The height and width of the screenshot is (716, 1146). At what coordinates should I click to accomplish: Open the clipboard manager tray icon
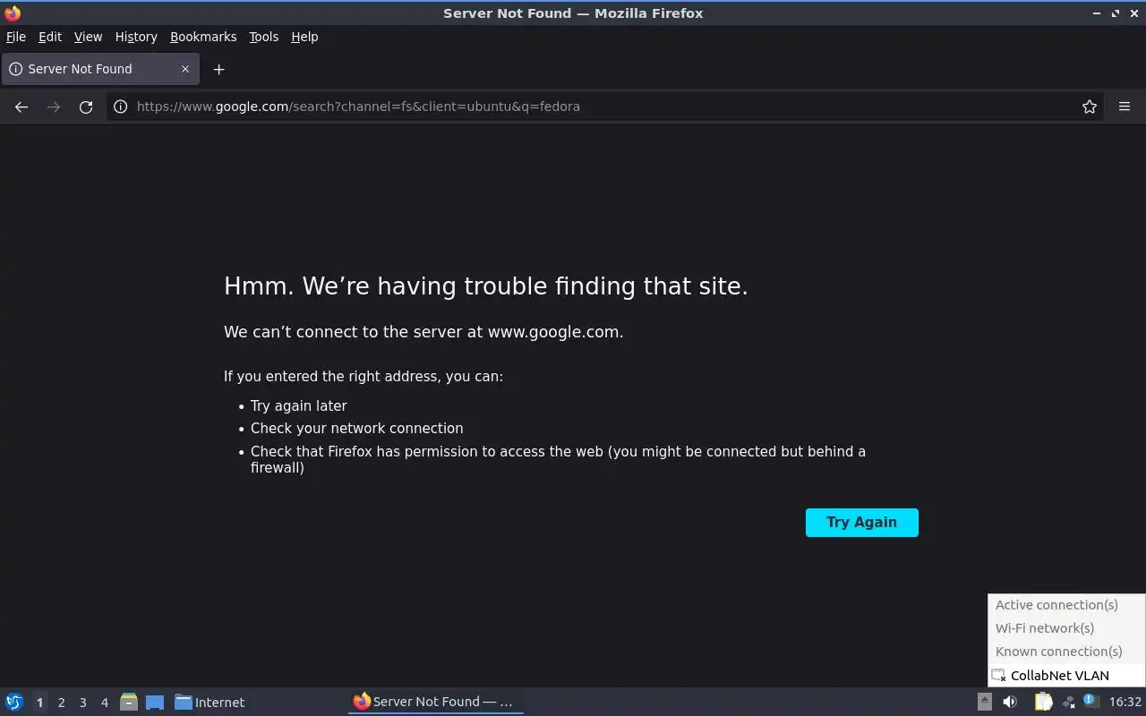coord(1042,702)
